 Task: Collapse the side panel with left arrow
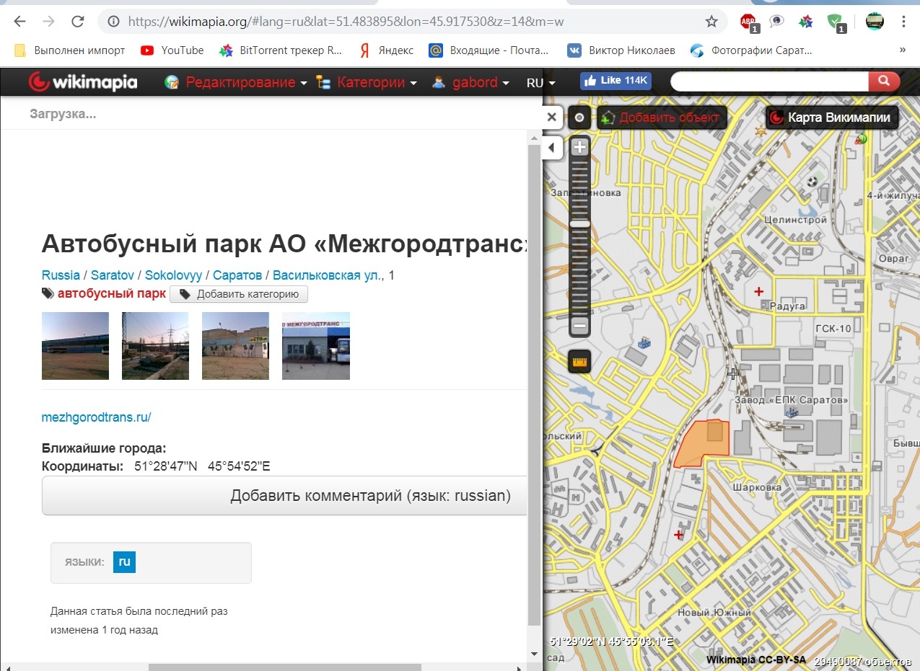551,148
